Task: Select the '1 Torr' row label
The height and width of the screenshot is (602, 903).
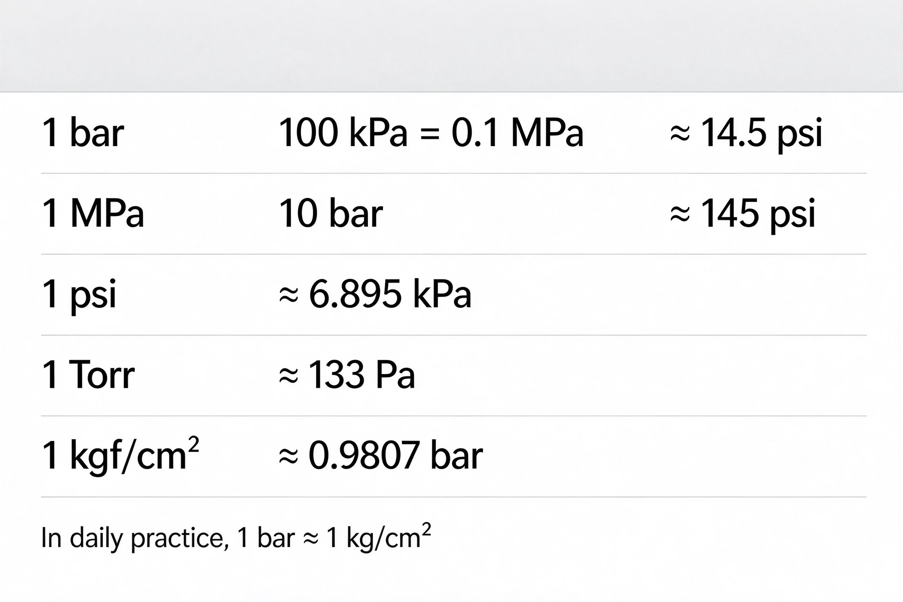Action: (x=88, y=375)
